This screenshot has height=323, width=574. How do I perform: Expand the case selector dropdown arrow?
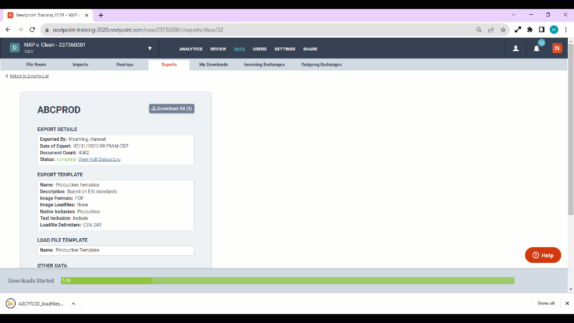click(150, 48)
